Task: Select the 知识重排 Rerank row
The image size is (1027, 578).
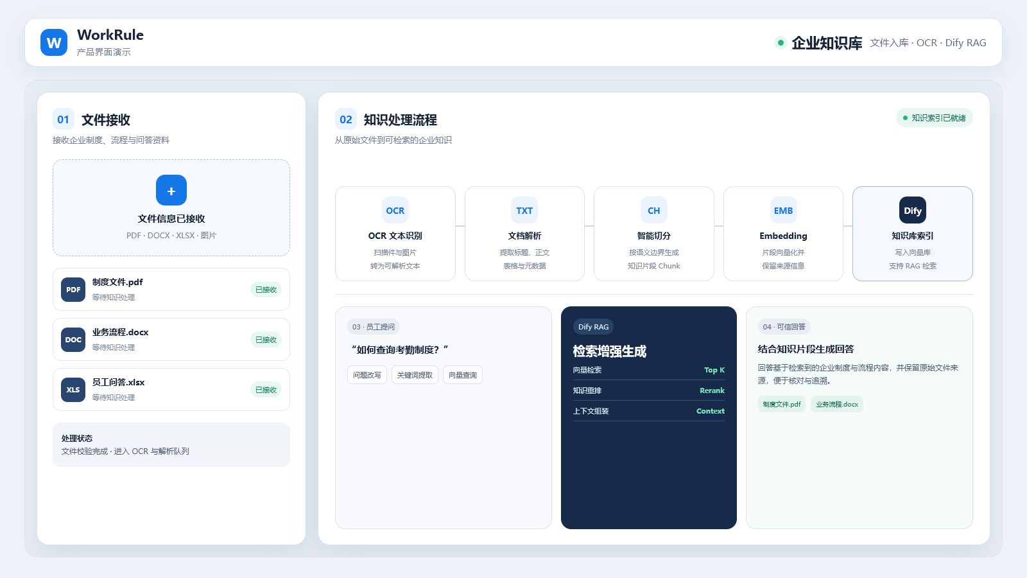Action: tap(649, 390)
